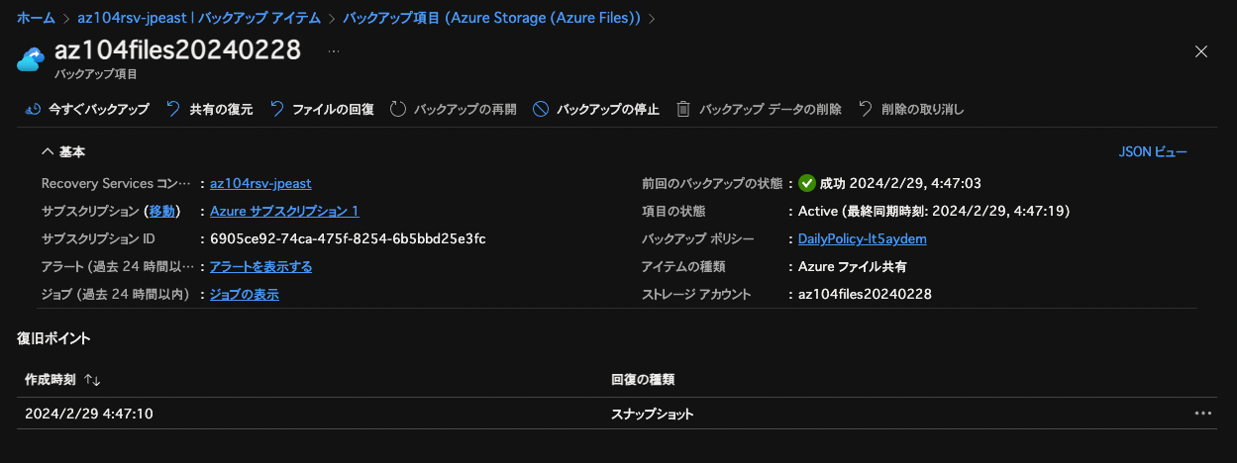Select the 2024/2/29 4:47:10 recovery point

coord(89,414)
